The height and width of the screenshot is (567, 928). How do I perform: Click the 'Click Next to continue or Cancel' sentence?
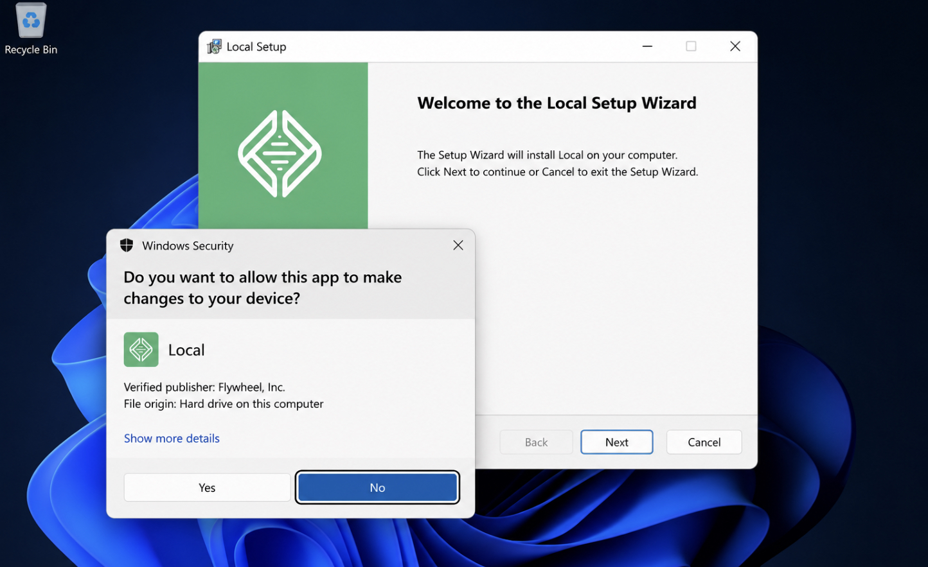click(x=558, y=171)
